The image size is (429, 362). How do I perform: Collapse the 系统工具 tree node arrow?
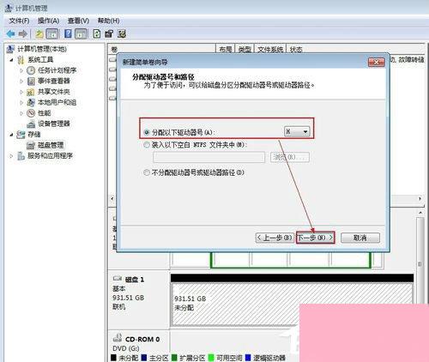(x=12, y=60)
